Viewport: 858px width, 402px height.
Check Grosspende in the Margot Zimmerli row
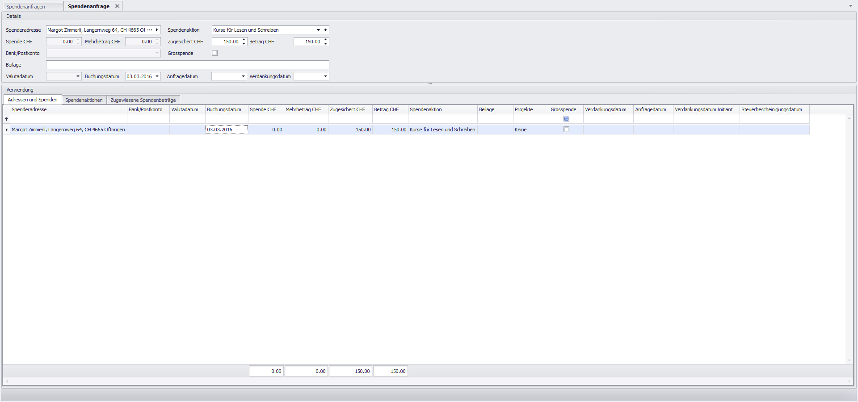566,130
